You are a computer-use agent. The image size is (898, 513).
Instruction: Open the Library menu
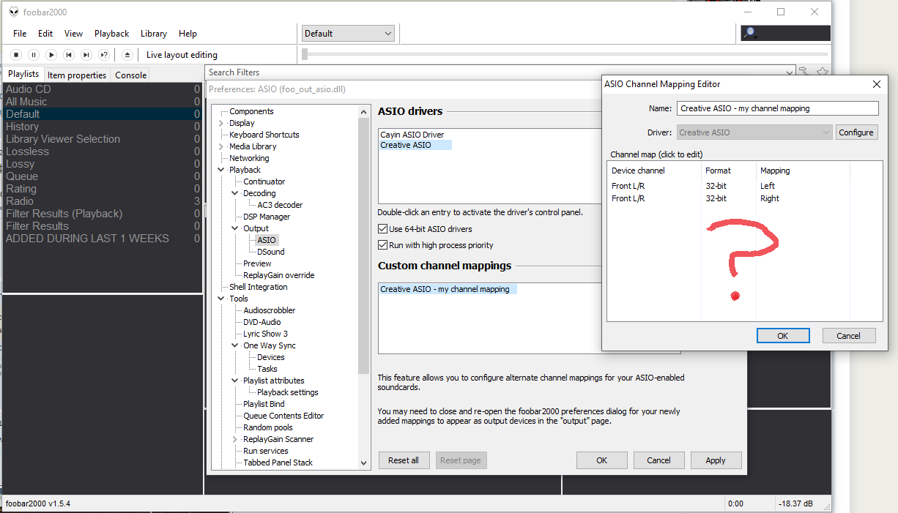click(x=154, y=34)
